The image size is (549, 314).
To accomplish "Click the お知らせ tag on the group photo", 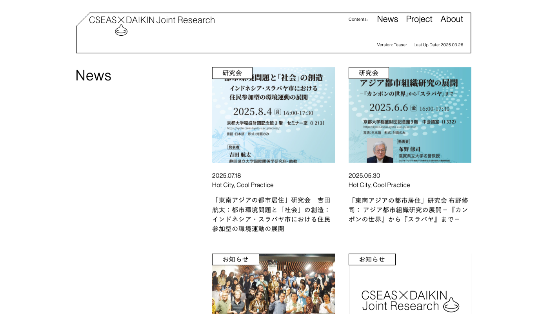I will (x=235, y=259).
